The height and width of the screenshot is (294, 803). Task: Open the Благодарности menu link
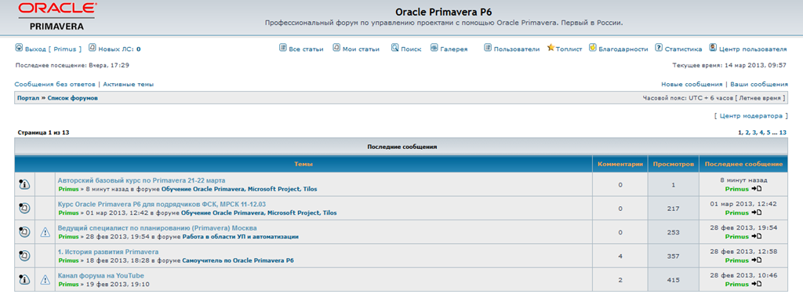623,49
